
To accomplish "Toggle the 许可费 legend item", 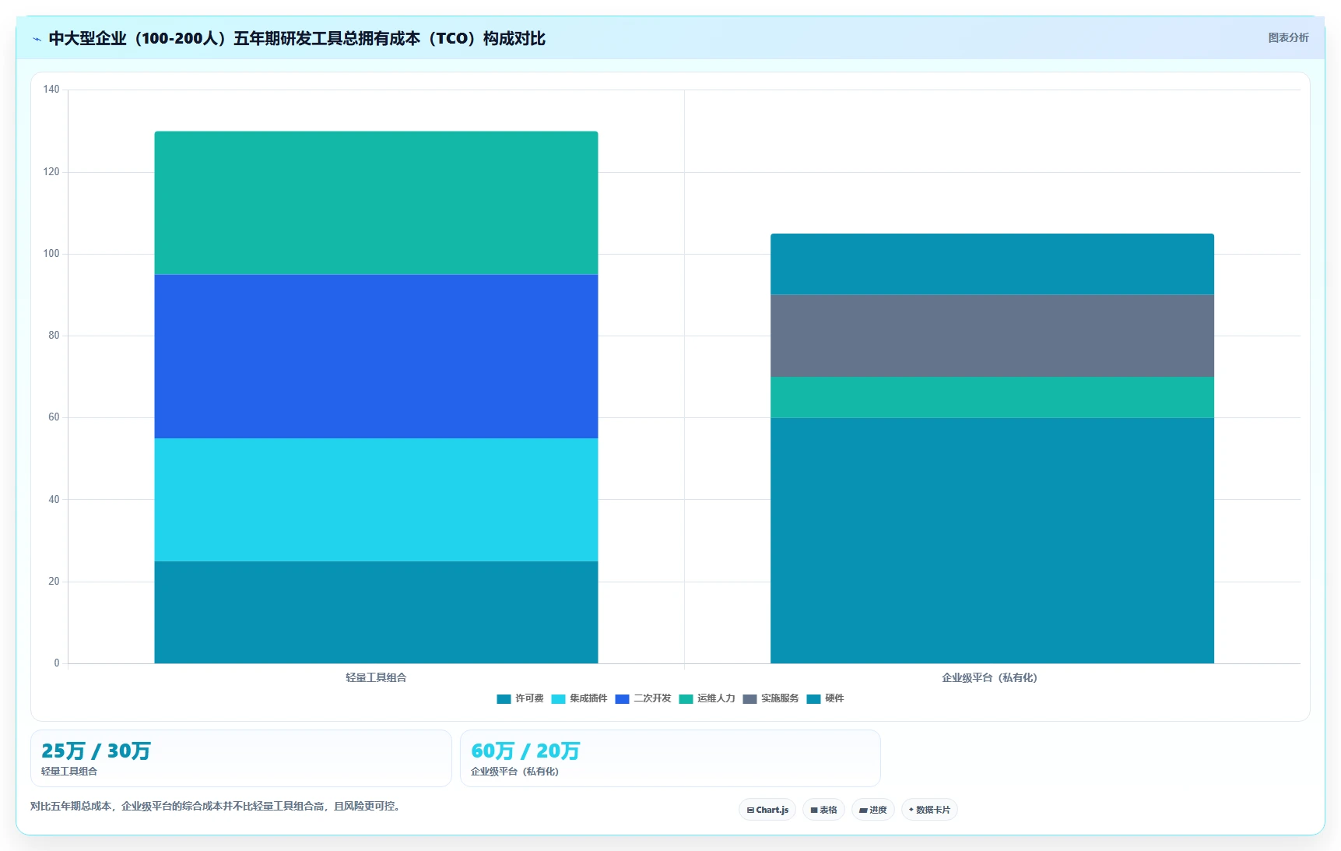I will [x=521, y=698].
